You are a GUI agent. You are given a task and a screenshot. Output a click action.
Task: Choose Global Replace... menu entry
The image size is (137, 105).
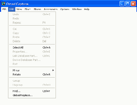(x=32, y=95)
